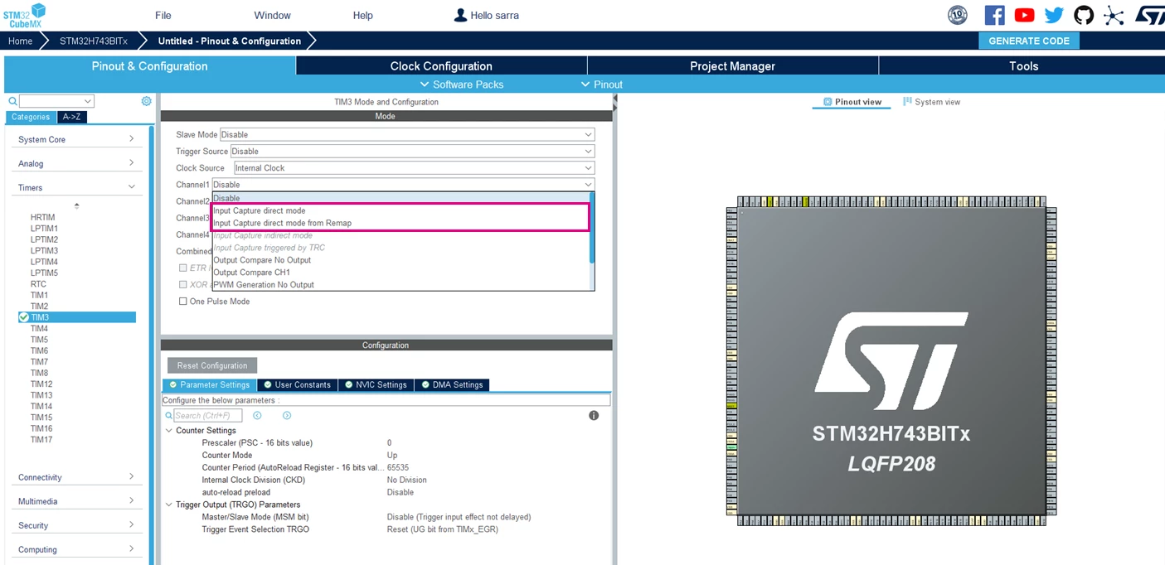Open the DMA Settings tab
The height and width of the screenshot is (565, 1165).
452,384
